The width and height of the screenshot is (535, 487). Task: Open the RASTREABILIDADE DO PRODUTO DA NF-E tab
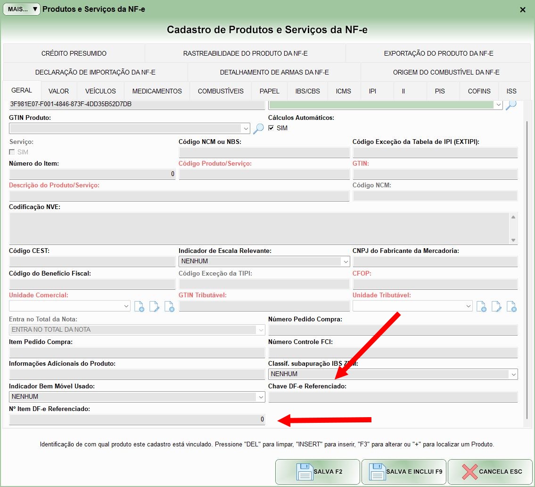coord(245,53)
